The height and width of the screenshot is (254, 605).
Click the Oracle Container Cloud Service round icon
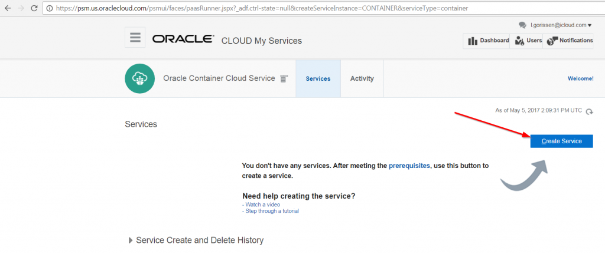139,78
